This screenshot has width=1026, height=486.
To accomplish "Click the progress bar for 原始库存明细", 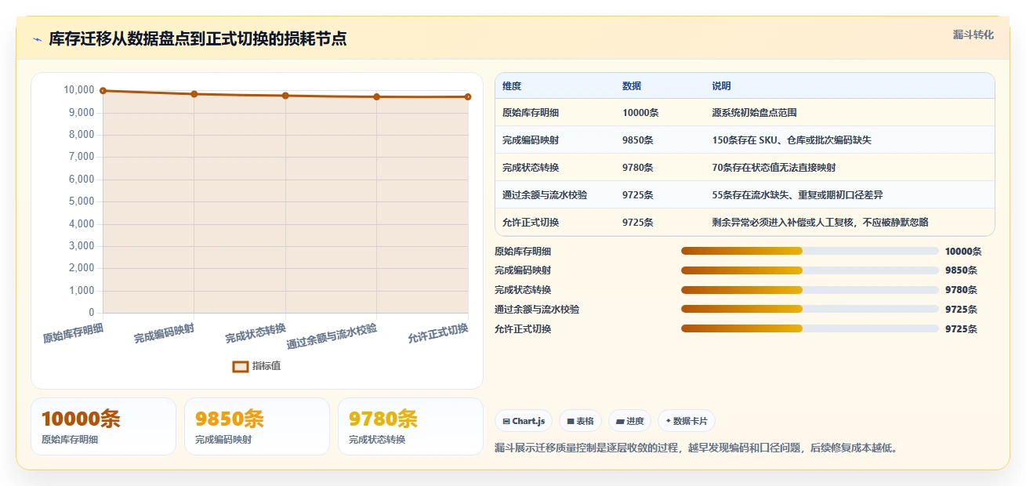I will coord(810,251).
